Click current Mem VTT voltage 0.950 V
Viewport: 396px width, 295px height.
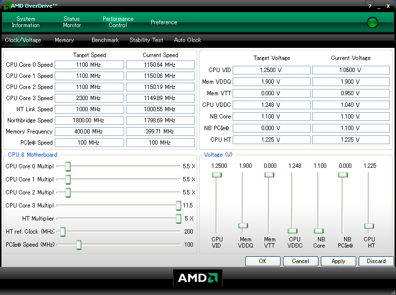[x=351, y=93]
